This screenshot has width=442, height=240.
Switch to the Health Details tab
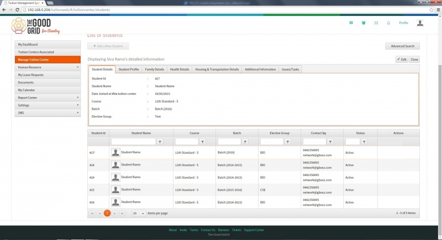pos(180,69)
